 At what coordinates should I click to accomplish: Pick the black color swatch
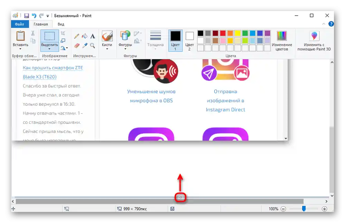coord(200,33)
